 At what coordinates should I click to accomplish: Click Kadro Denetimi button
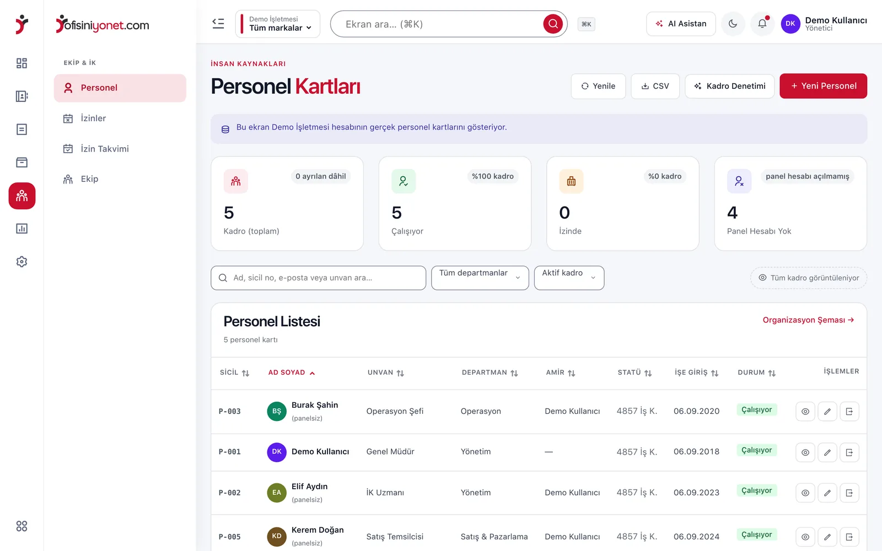point(730,86)
